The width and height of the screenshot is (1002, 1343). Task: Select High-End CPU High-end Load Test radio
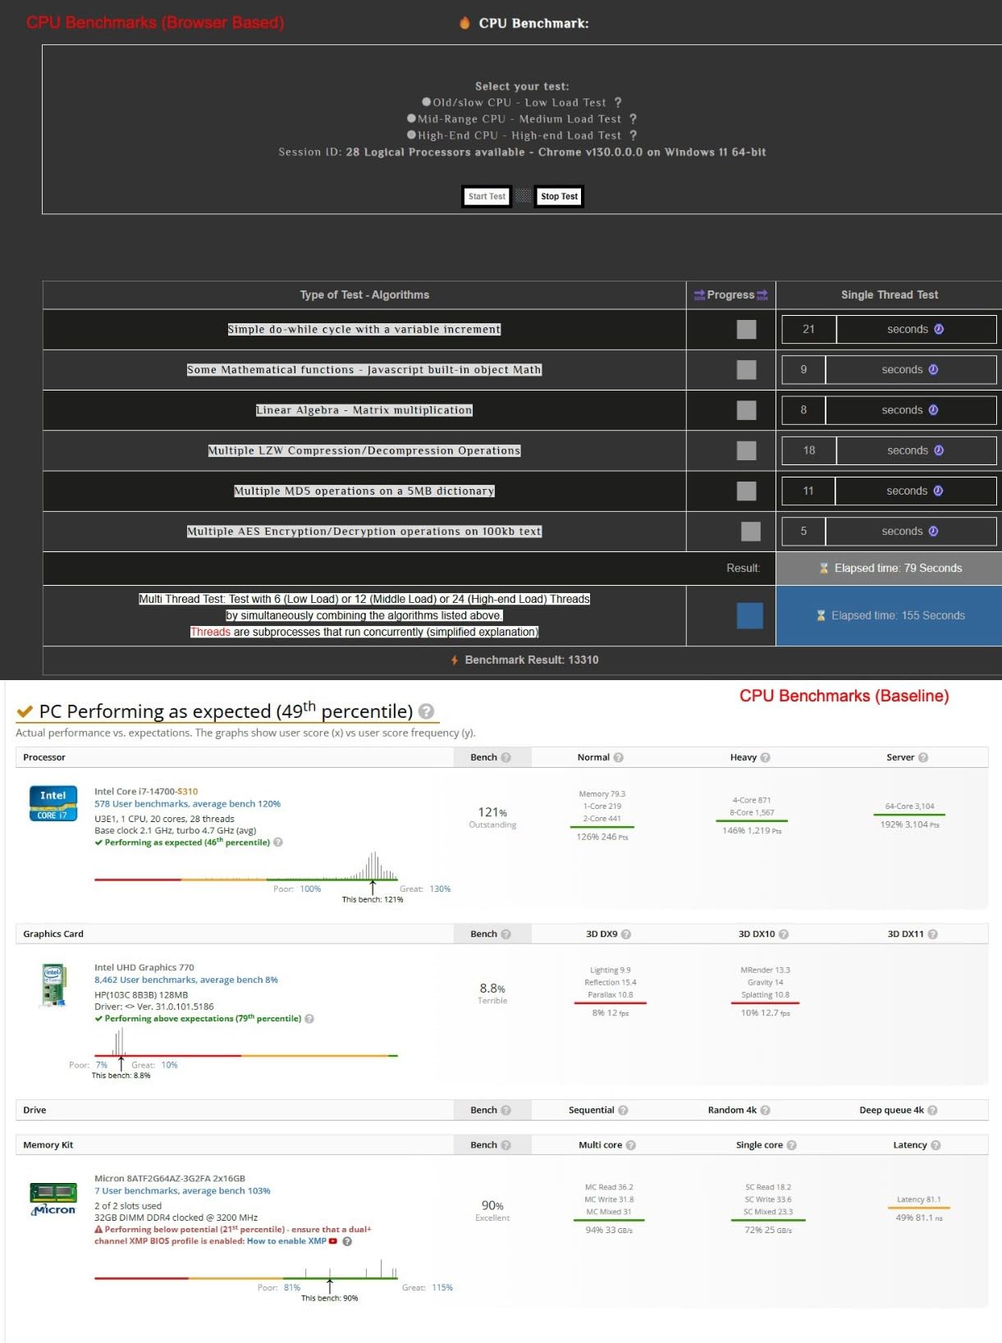(x=411, y=135)
